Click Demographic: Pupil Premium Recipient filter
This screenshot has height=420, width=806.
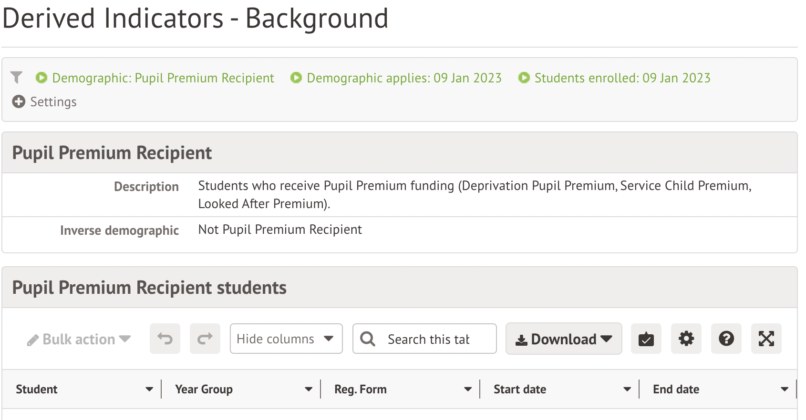pyautogui.click(x=163, y=78)
